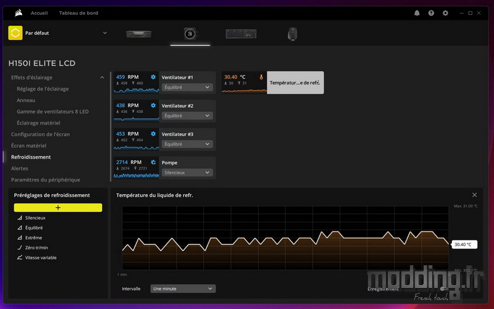
Task: Open the help question mark icon
Action: click(x=431, y=13)
